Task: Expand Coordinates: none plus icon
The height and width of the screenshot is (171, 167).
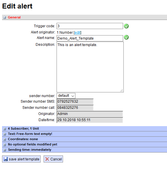Action: click(x=5, y=139)
